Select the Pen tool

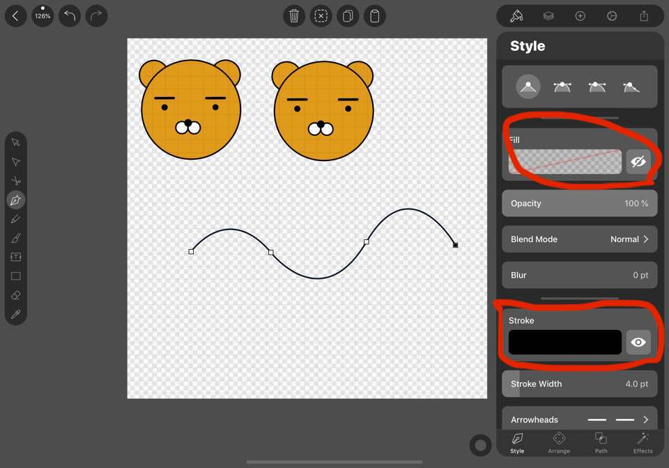[16, 200]
